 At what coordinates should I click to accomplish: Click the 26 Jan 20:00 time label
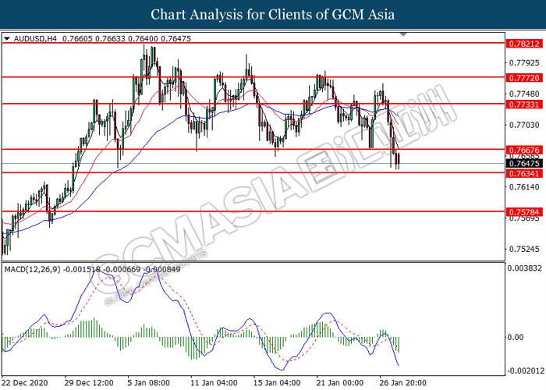pyautogui.click(x=403, y=383)
